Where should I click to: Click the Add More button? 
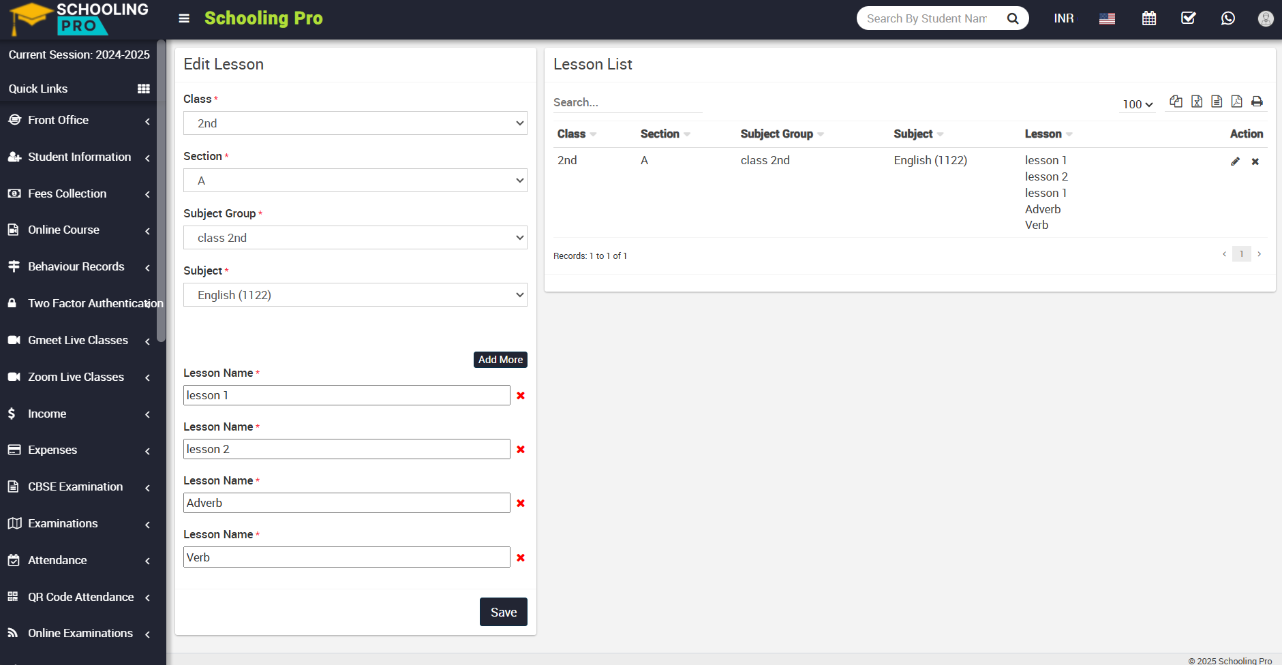[500, 360]
